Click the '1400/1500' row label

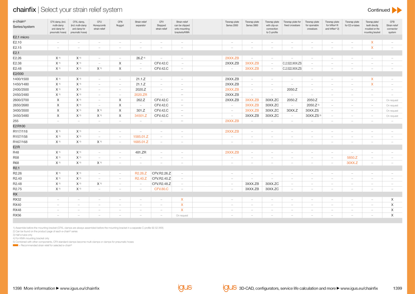(21, 79)
